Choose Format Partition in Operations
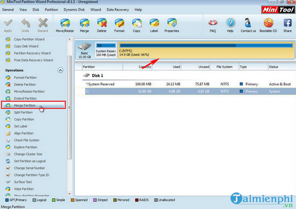Screen dimensions: 296x209 click(25, 78)
